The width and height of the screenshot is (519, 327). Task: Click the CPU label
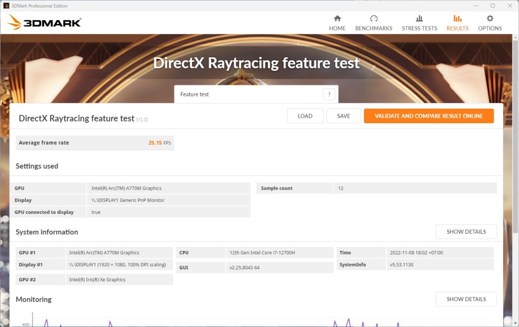[x=183, y=252]
